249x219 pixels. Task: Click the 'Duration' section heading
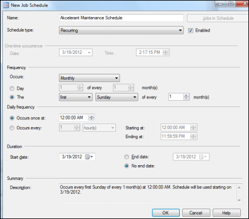pyautogui.click(x=15, y=146)
